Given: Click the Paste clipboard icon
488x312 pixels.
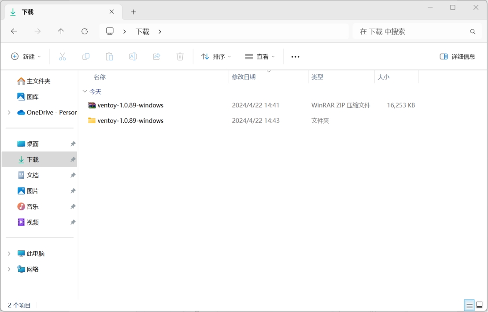Looking at the screenshot, I should (x=109, y=56).
